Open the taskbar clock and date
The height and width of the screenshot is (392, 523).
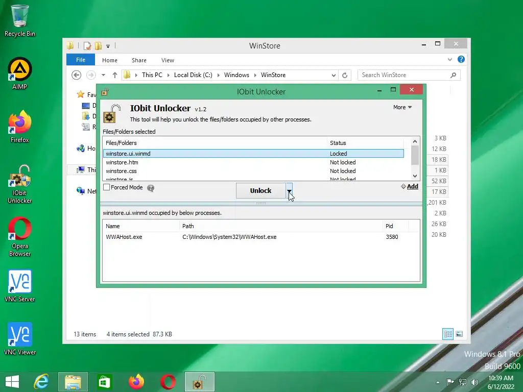(501, 382)
